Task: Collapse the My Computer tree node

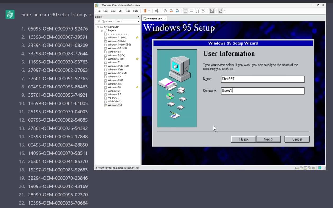Action: pos(98,27)
